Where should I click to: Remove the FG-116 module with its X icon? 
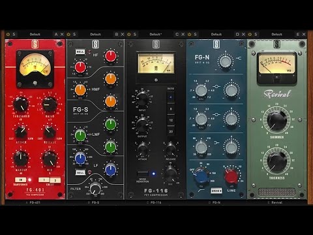(x=183, y=35)
